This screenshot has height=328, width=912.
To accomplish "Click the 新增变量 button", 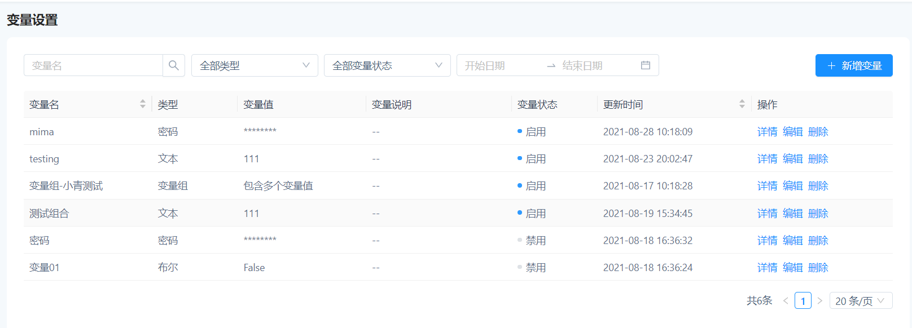I will click(x=854, y=65).
